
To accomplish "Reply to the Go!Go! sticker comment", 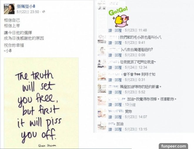I will (118, 30).
